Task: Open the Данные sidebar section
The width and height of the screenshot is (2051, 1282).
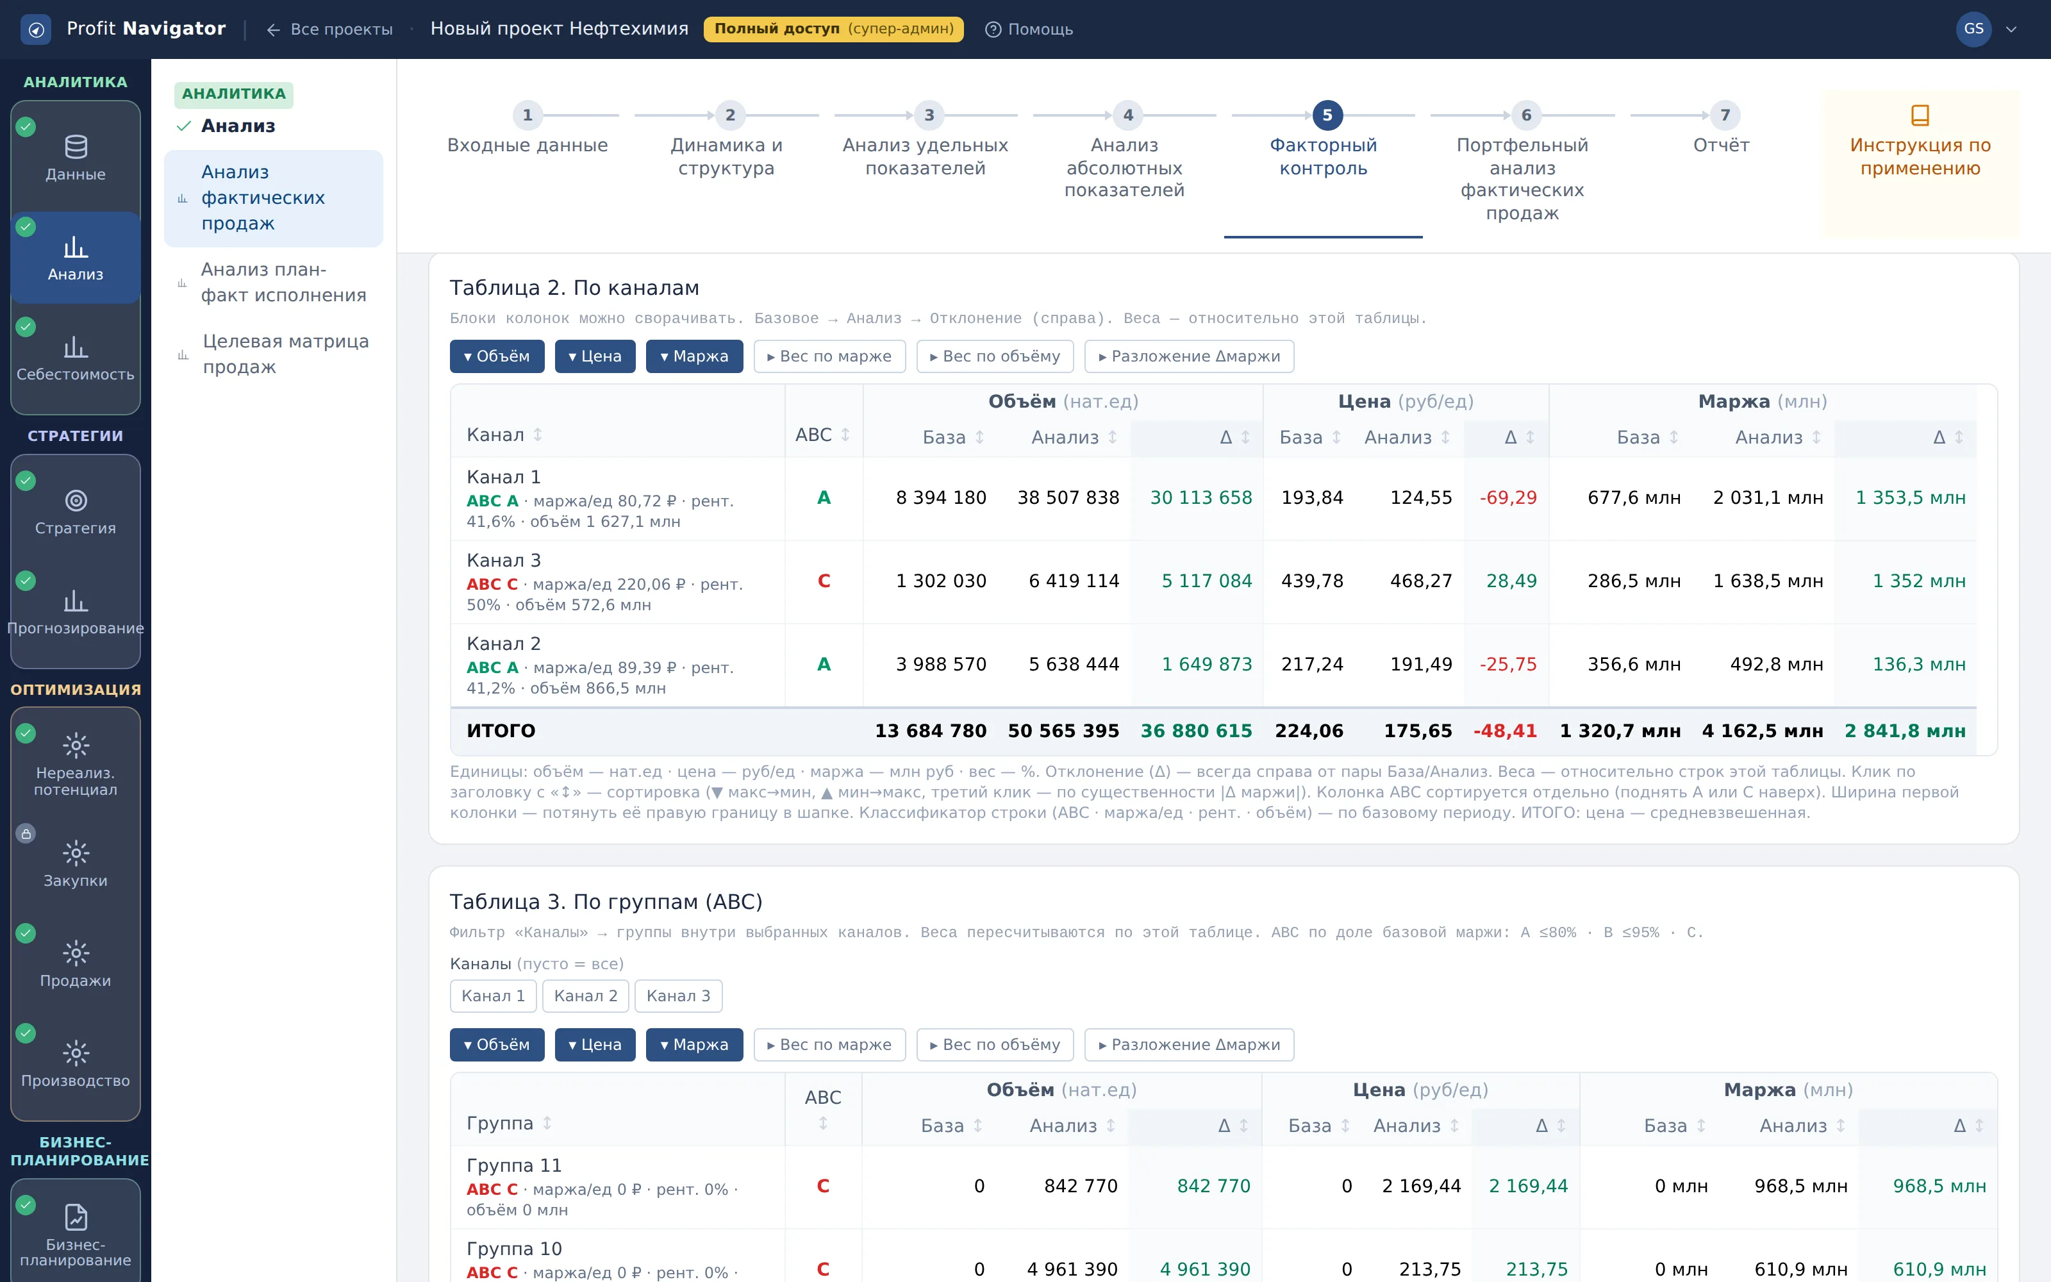Action: 76,158
